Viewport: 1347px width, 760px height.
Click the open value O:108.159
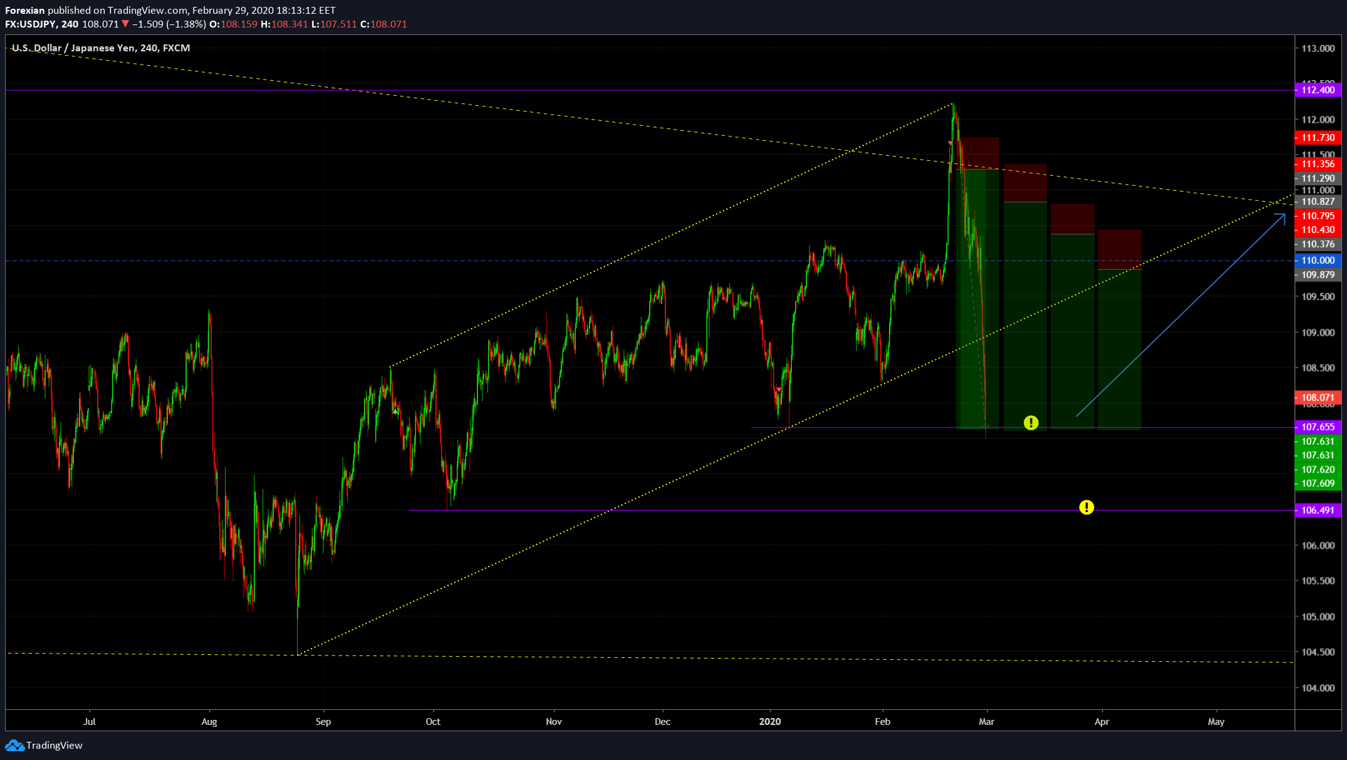click(233, 24)
